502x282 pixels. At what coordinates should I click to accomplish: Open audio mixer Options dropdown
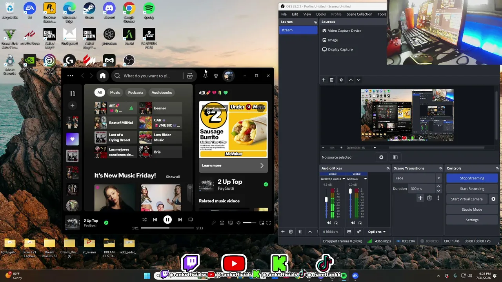tap(377, 231)
